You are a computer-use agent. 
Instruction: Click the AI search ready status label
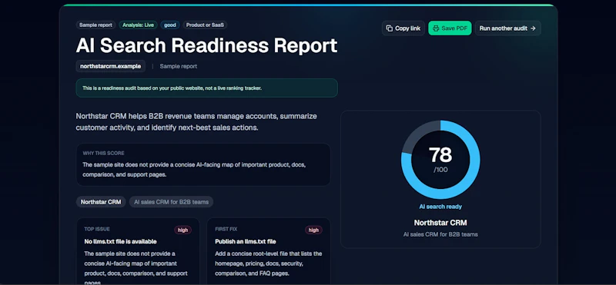[440, 207]
